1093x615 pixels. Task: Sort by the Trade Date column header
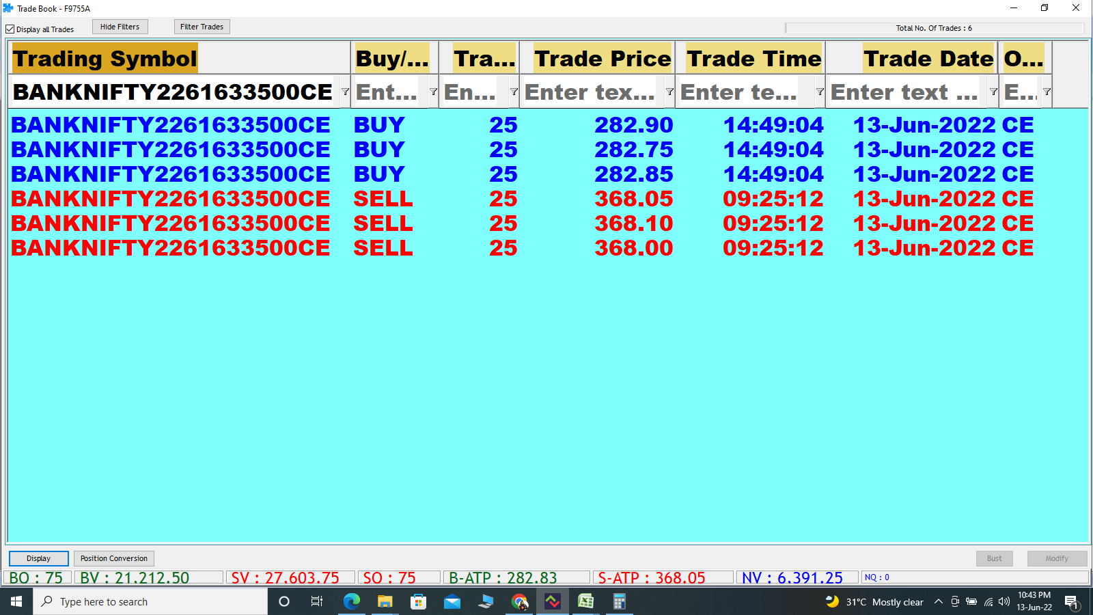[911, 58]
